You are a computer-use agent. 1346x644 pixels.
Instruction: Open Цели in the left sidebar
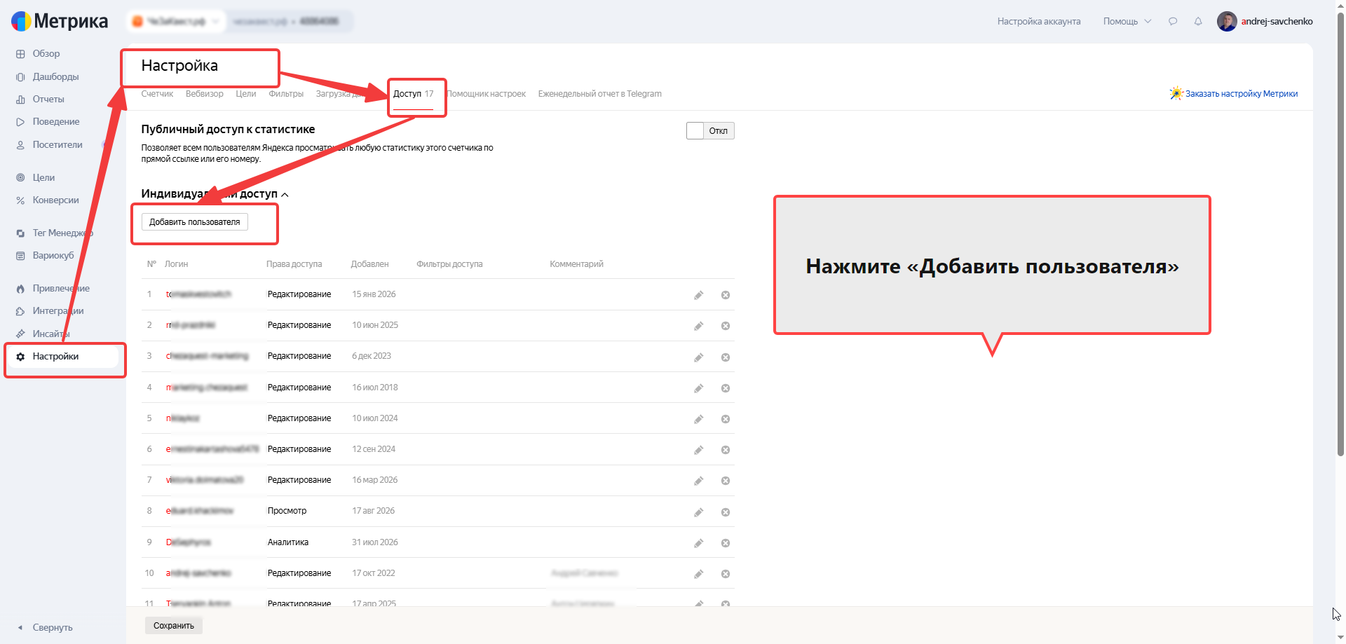point(43,177)
